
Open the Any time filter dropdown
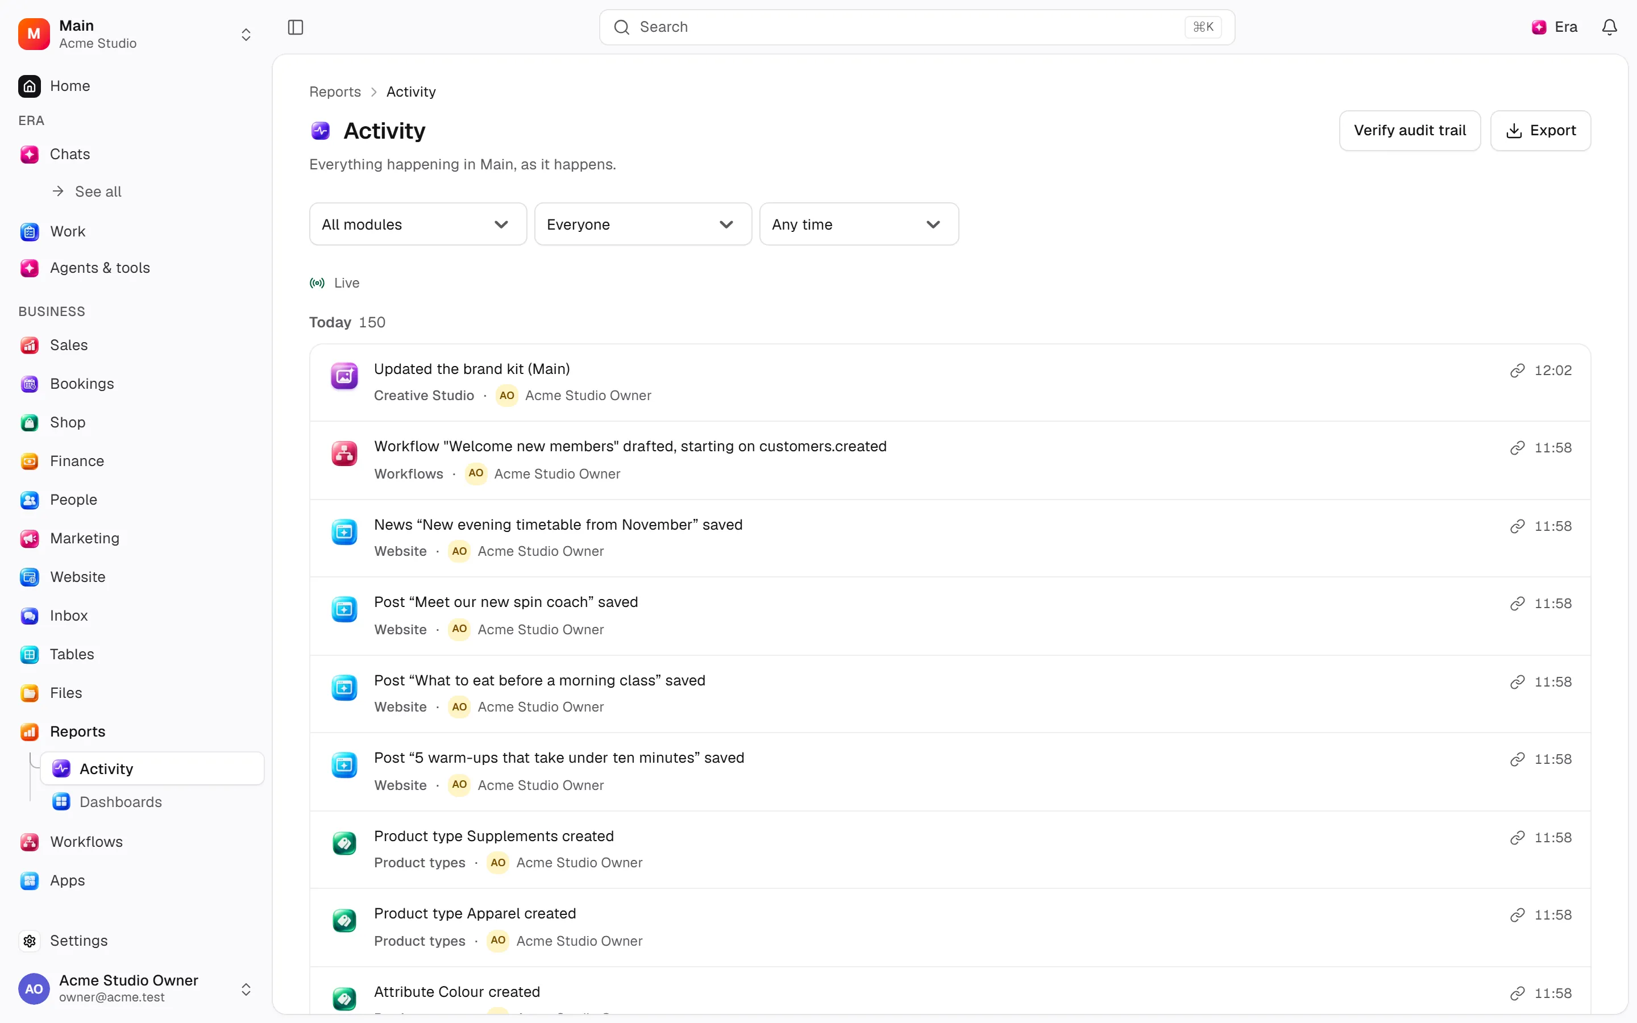click(859, 224)
